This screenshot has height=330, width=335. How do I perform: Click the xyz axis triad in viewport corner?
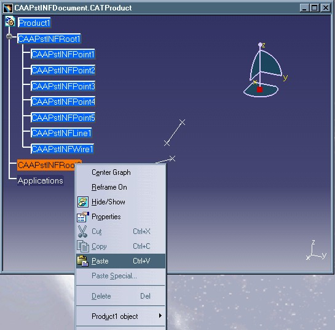click(316, 251)
